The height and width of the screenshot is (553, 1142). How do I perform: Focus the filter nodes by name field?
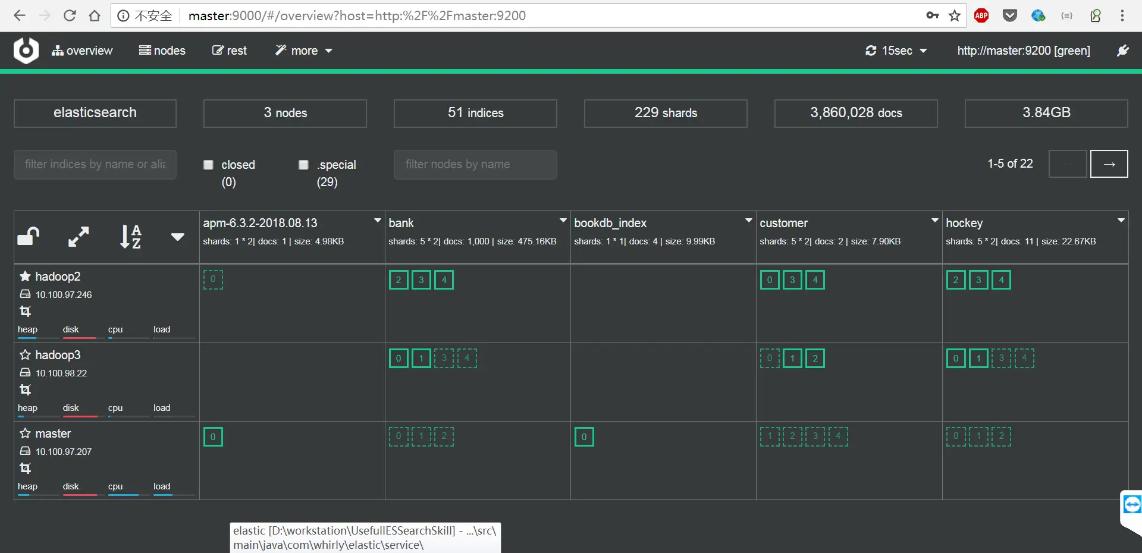(475, 165)
